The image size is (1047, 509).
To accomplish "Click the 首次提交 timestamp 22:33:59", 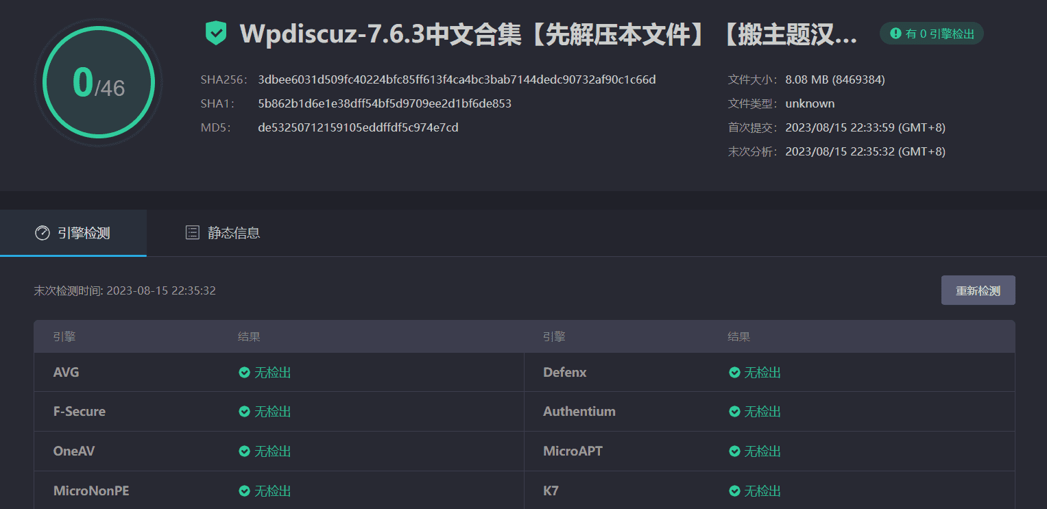I will click(x=865, y=127).
